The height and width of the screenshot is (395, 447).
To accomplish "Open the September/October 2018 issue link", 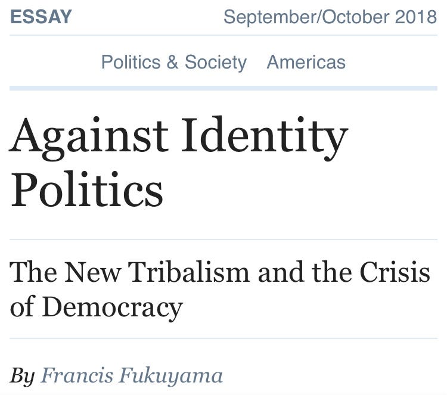I will point(330,17).
